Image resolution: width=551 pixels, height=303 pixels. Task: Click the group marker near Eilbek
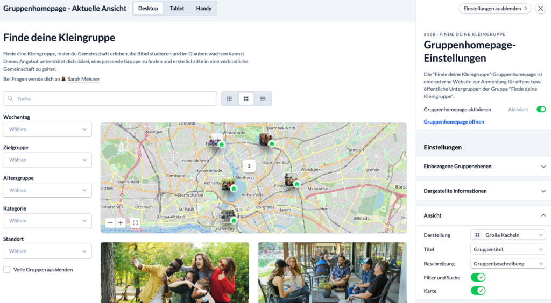point(292,181)
